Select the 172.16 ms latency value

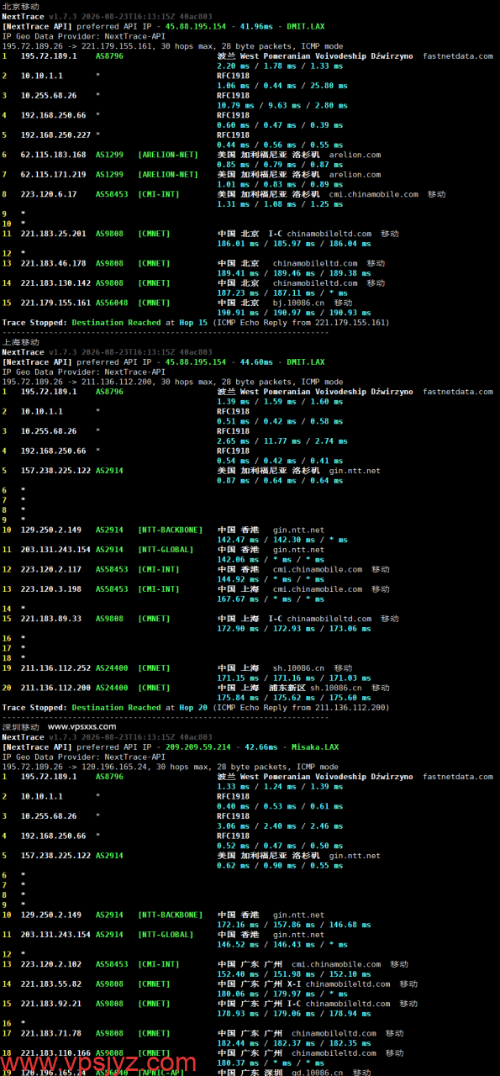[236, 925]
